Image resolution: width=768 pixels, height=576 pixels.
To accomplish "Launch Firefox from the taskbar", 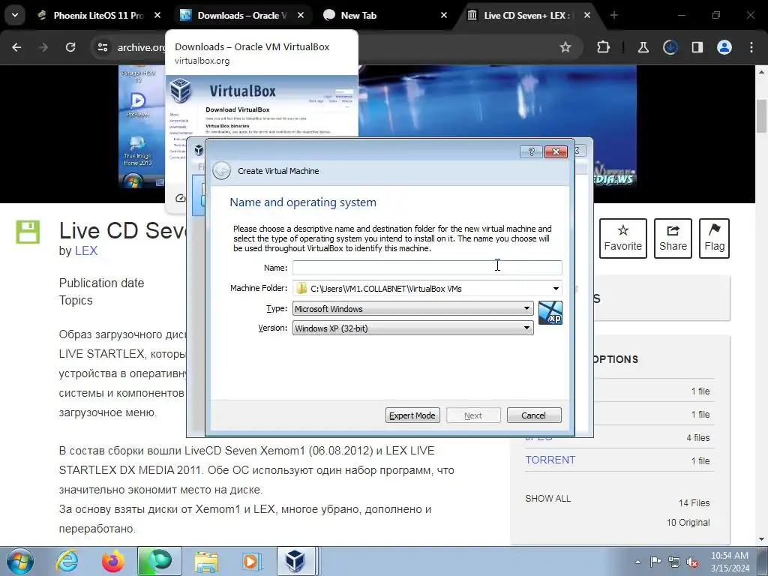I will coord(113,561).
